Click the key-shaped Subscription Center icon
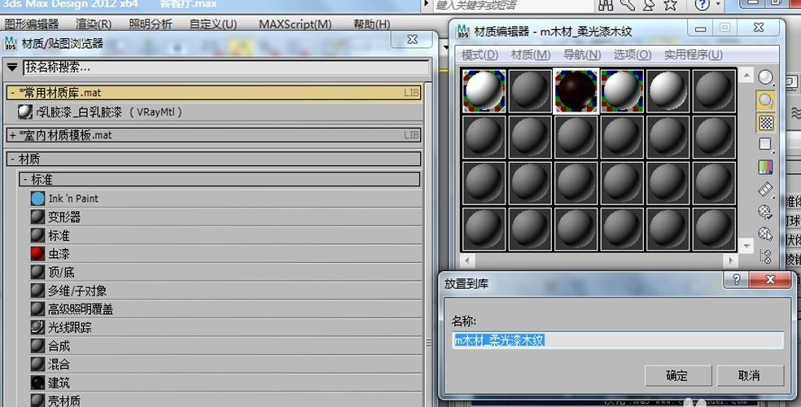Image resolution: width=801 pixels, height=407 pixels. click(628, 5)
